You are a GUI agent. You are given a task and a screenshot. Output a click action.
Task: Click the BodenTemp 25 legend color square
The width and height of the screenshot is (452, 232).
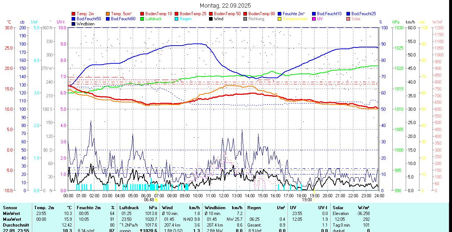tap(176, 14)
